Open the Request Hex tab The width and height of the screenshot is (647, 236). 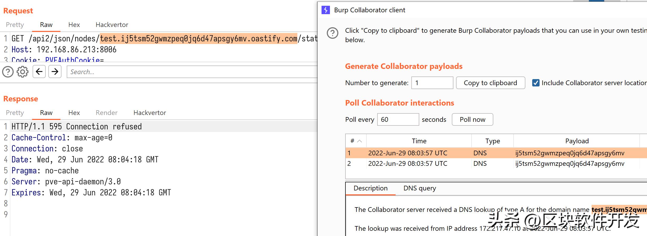coord(74,25)
